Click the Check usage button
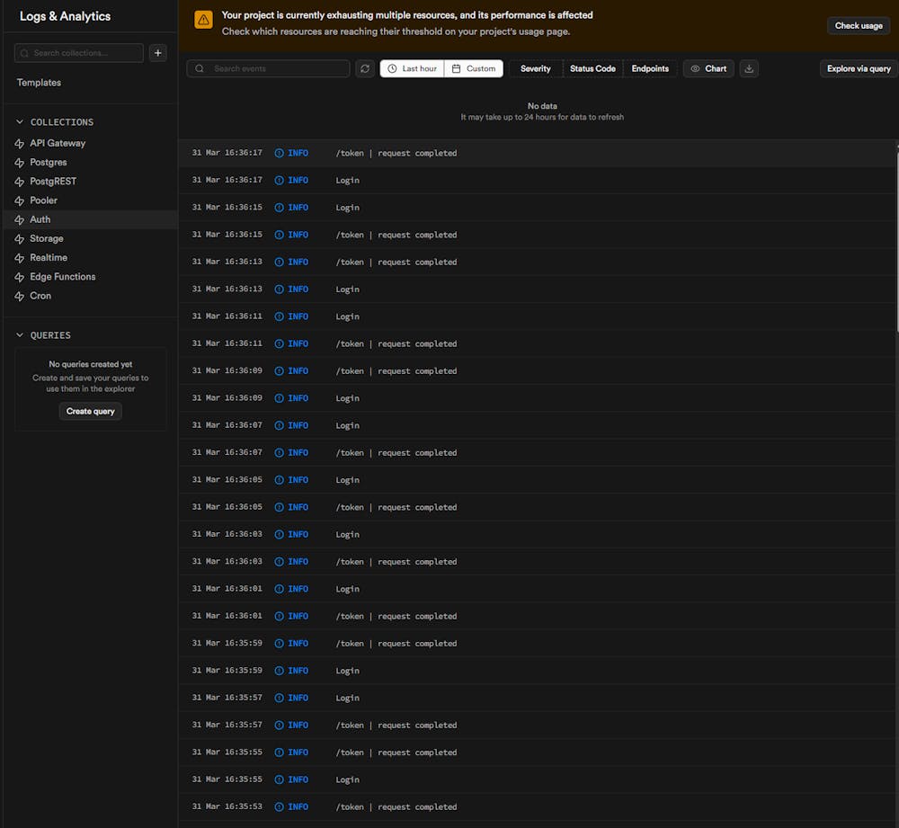This screenshot has width=899, height=828. [858, 25]
